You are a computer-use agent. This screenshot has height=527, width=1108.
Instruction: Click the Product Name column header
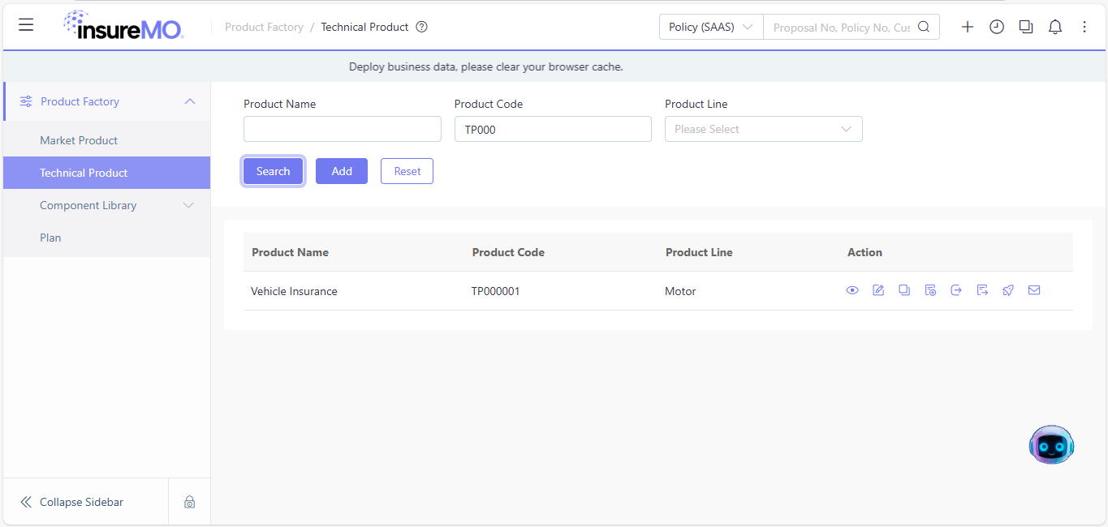pos(290,252)
